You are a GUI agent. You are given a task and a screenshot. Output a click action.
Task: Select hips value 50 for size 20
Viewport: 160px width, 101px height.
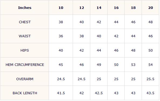(151, 50)
